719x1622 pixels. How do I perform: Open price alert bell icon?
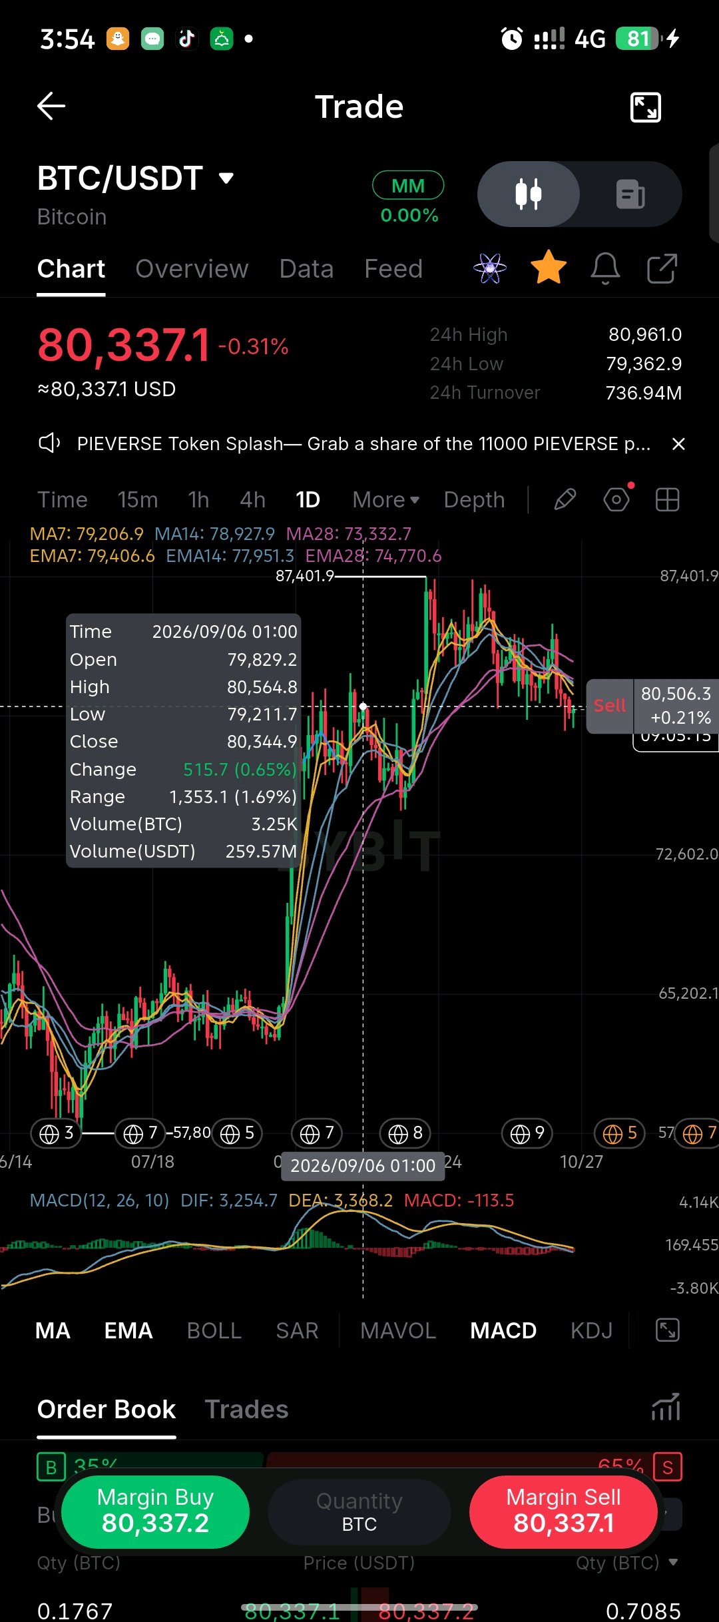pyautogui.click(x=605, y=268)
